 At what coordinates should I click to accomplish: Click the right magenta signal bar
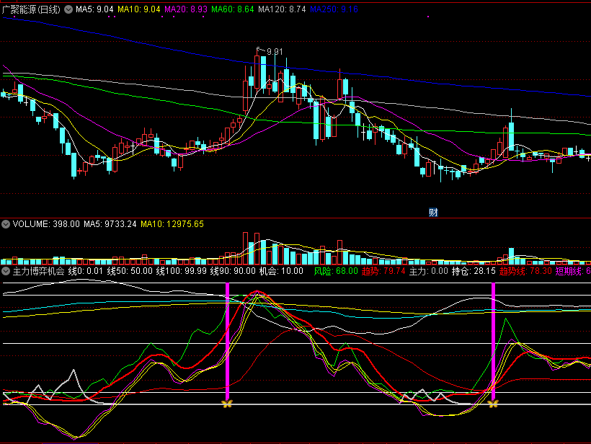(493, 341)
